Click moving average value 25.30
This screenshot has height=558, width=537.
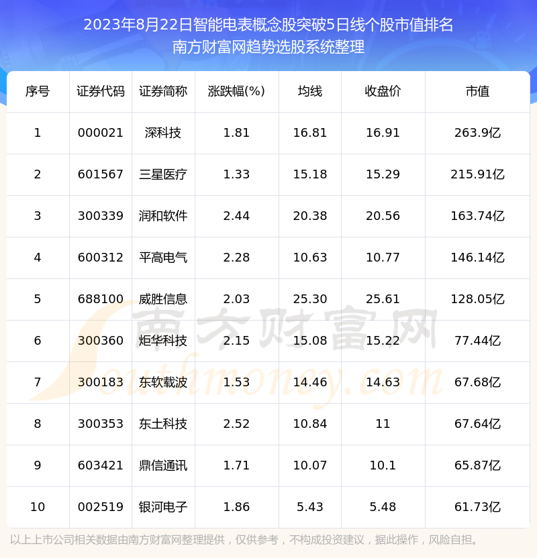click(310, 299)
